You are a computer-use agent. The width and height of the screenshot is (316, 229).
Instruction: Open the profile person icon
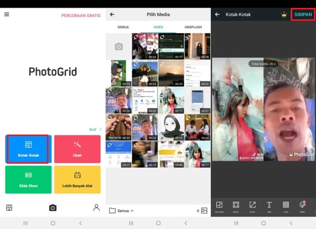96,208
